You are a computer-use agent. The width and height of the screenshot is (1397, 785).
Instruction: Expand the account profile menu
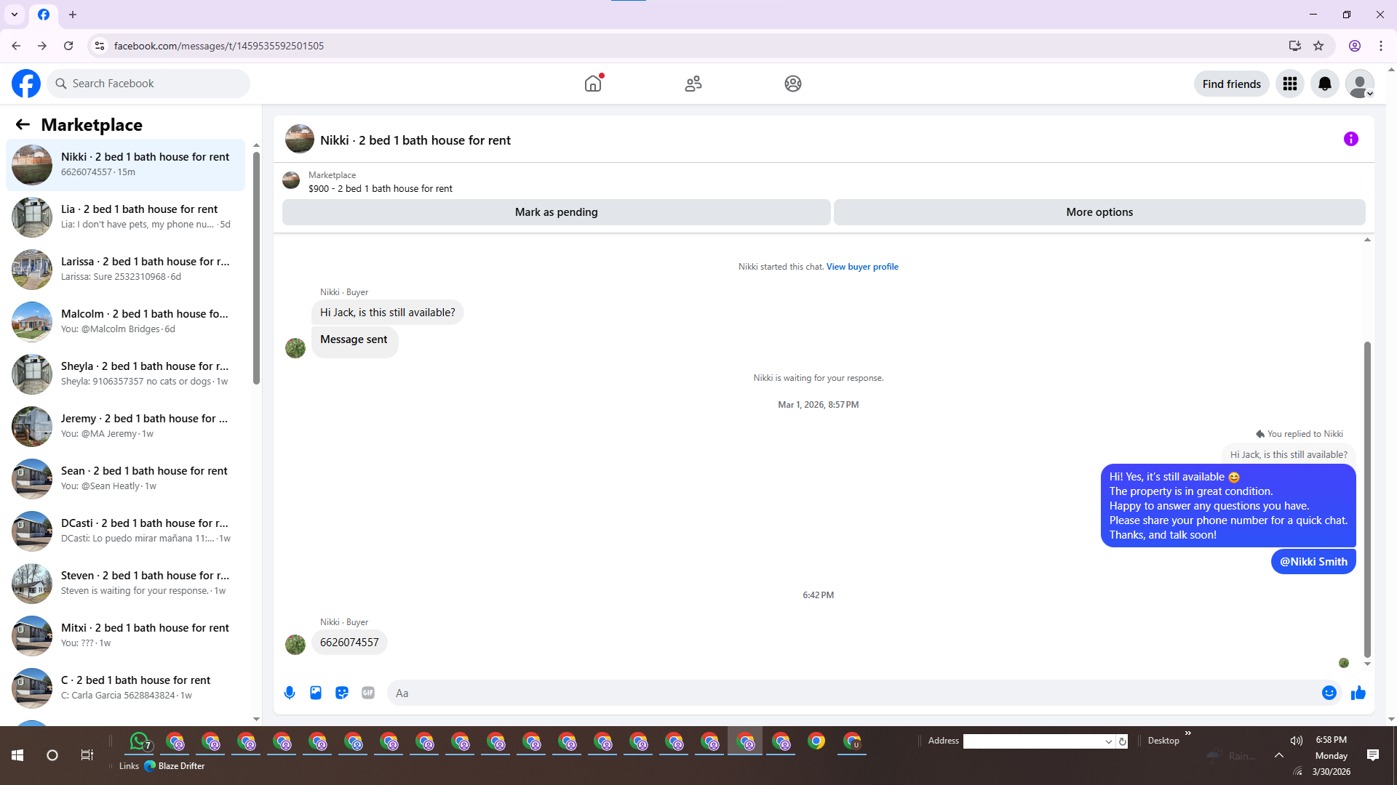click(x=1359, y=84)
